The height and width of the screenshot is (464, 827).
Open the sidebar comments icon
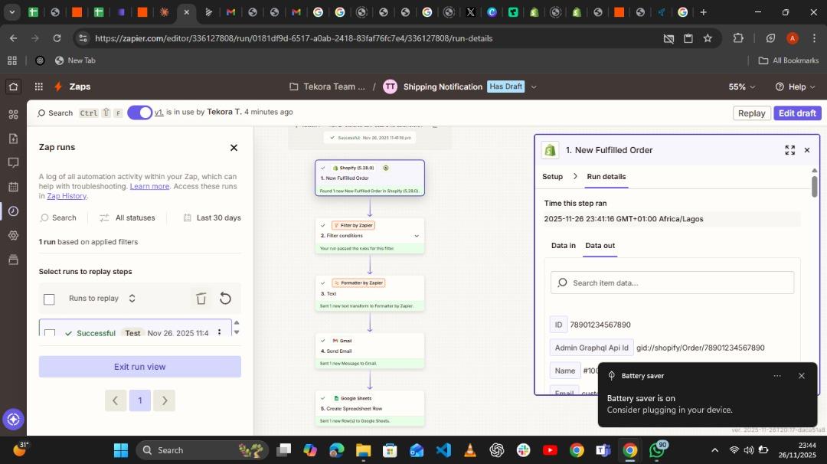click(x=13, y=162)
